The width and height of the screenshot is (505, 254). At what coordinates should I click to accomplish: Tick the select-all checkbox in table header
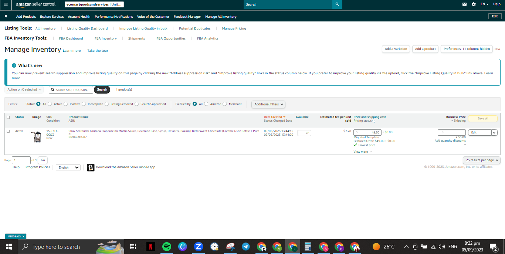pos(8,117)
